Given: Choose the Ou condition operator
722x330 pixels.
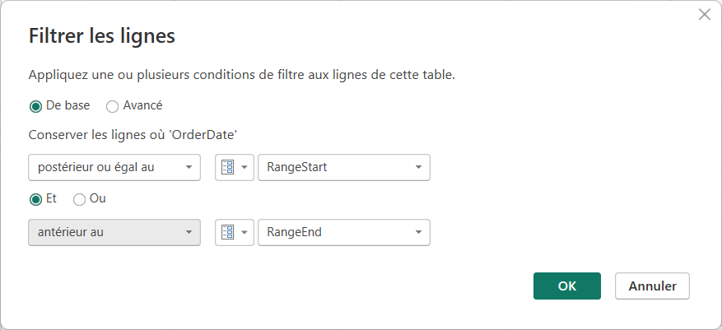Looking at the screenshot, I should pos(80,199).
